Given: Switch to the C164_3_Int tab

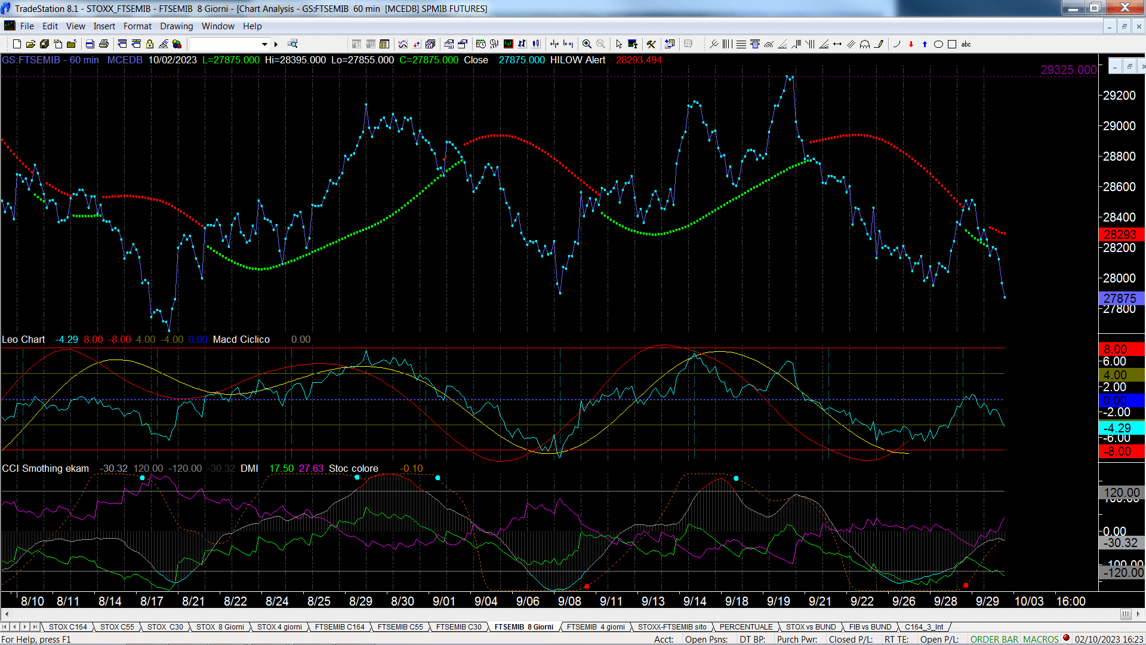Looking at the screenshot, I should pos(924,627).
